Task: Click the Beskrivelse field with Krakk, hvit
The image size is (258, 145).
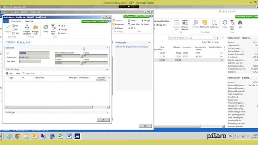Action: pos(34,57)
